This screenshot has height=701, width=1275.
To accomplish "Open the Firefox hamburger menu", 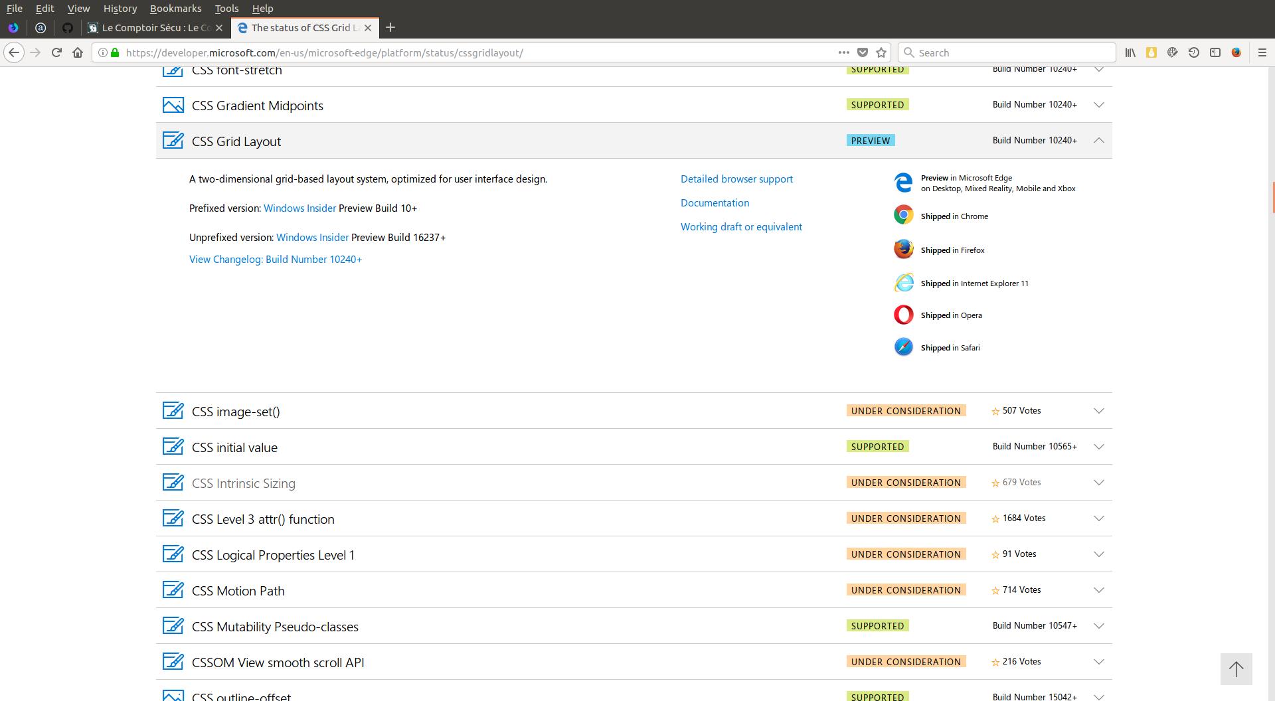I will (1262, 52).
